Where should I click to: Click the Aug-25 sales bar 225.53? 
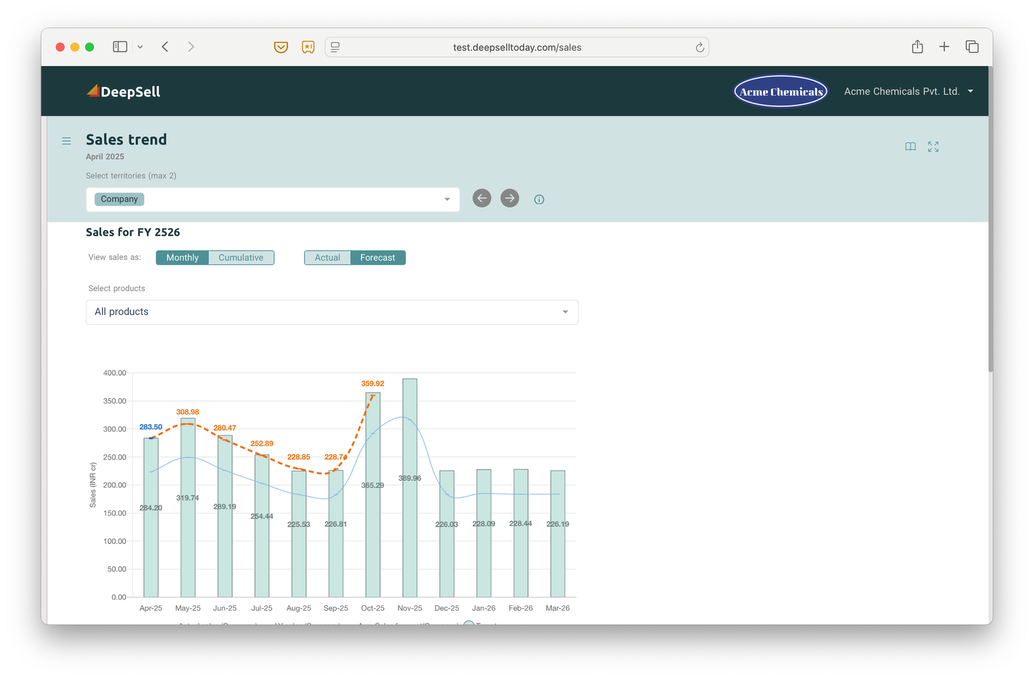pyautogui.click(x=298, y=534)
